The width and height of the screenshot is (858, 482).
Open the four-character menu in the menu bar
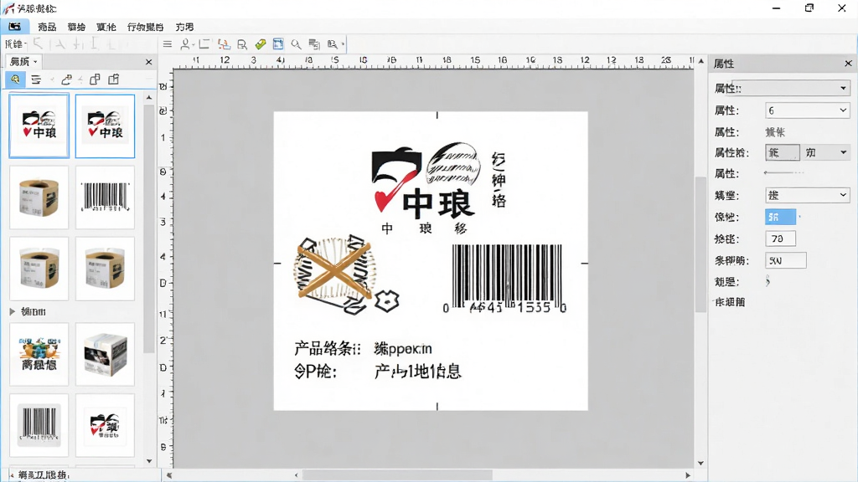[x=145, y=27]
